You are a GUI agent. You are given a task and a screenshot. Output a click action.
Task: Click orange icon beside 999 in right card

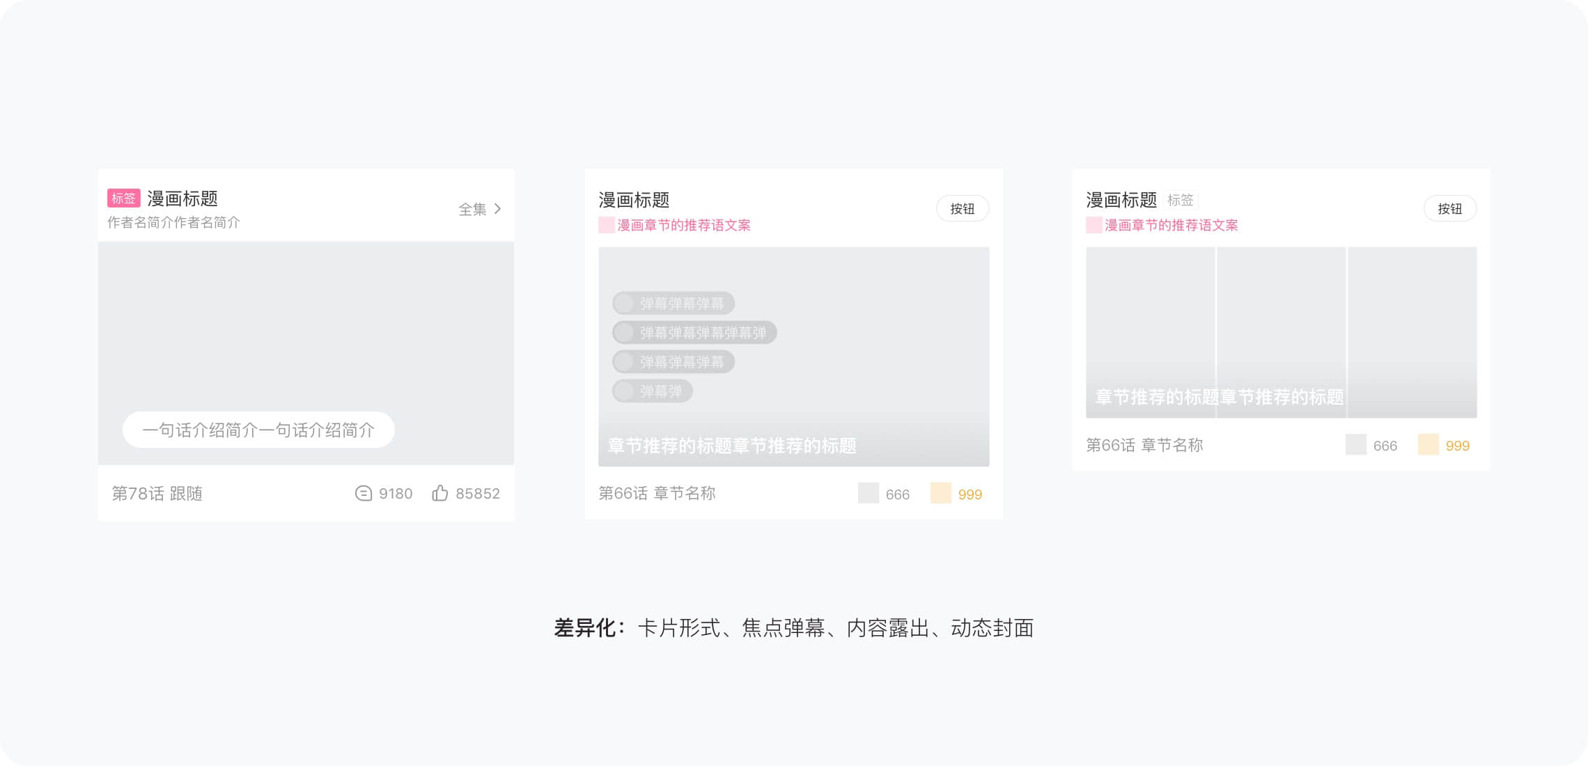click(1428, 445)
